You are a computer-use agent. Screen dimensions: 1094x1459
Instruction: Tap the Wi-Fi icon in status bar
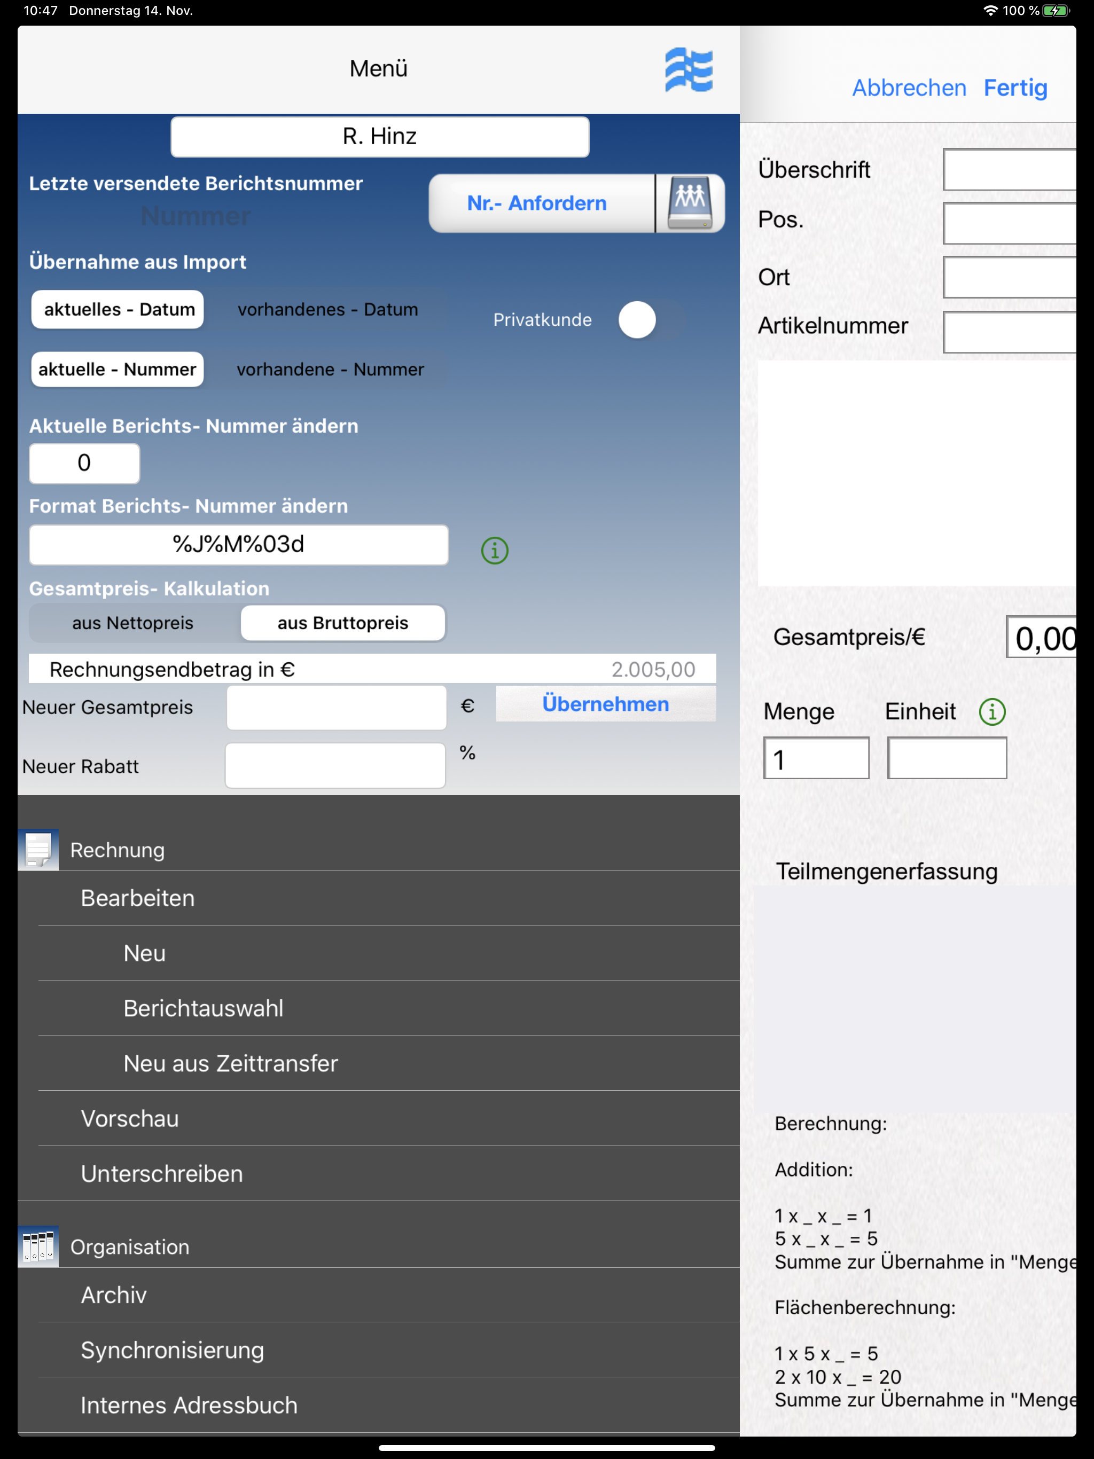point(990,11)
